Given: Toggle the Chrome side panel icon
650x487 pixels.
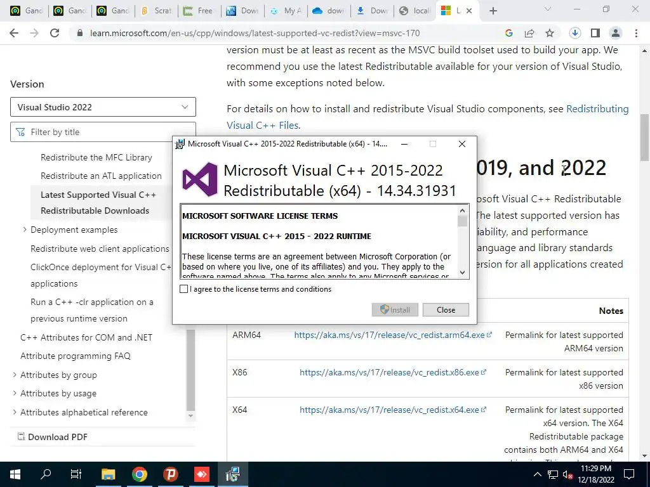Looking at the screenshot, I should 595,33.
